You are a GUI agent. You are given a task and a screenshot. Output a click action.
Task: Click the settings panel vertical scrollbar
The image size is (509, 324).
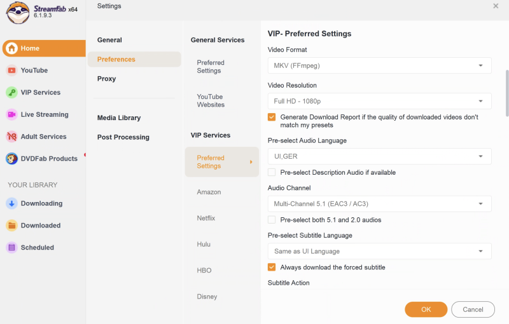click(506, 93)
